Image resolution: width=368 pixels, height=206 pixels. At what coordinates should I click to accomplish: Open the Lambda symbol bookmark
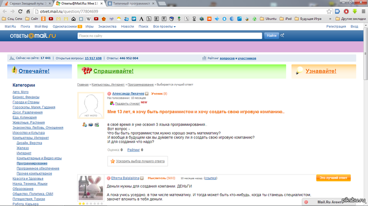141,19
